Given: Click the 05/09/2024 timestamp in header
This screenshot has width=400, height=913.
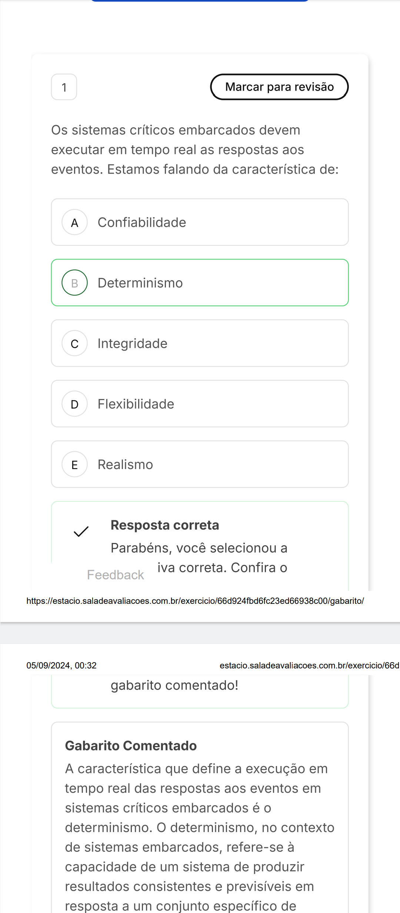Looking at the screenshot, I should click(x=61, y=665).
